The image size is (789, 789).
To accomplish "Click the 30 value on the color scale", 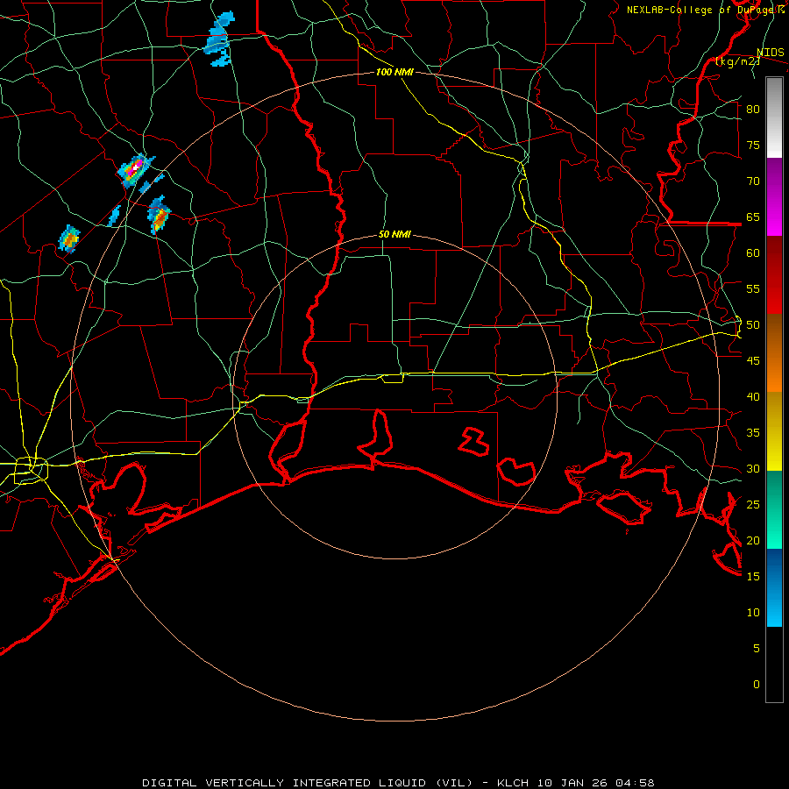I will point(753,469).
